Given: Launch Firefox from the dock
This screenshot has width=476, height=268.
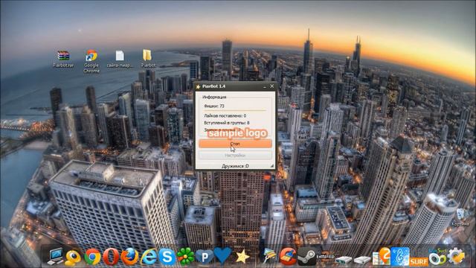Looking at the screenshot, I should click(129, 257).
